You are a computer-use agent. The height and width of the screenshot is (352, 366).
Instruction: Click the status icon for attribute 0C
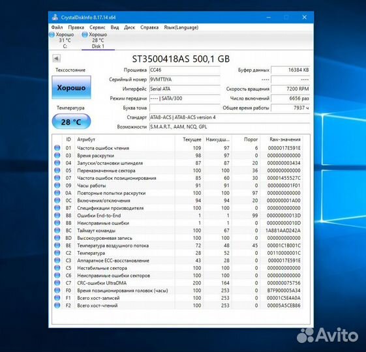pos(57,200)
